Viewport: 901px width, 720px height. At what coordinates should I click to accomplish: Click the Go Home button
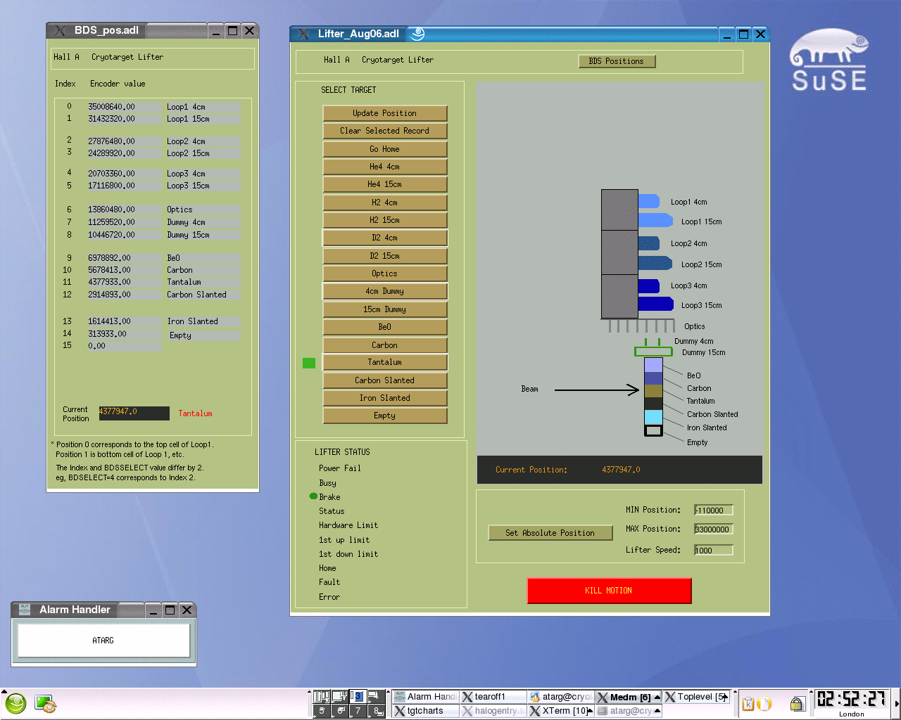click(x=385, y=149)
